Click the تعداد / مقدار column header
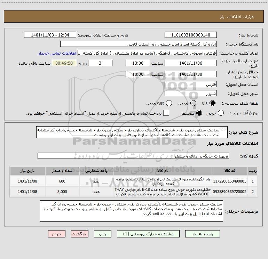The width and height of the screenshot is (268, 259). pos(62,171)
